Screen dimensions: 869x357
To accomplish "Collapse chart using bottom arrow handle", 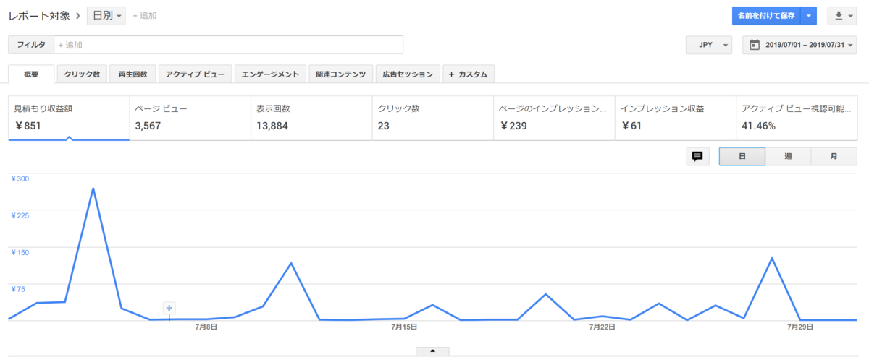I will (432, 351).
